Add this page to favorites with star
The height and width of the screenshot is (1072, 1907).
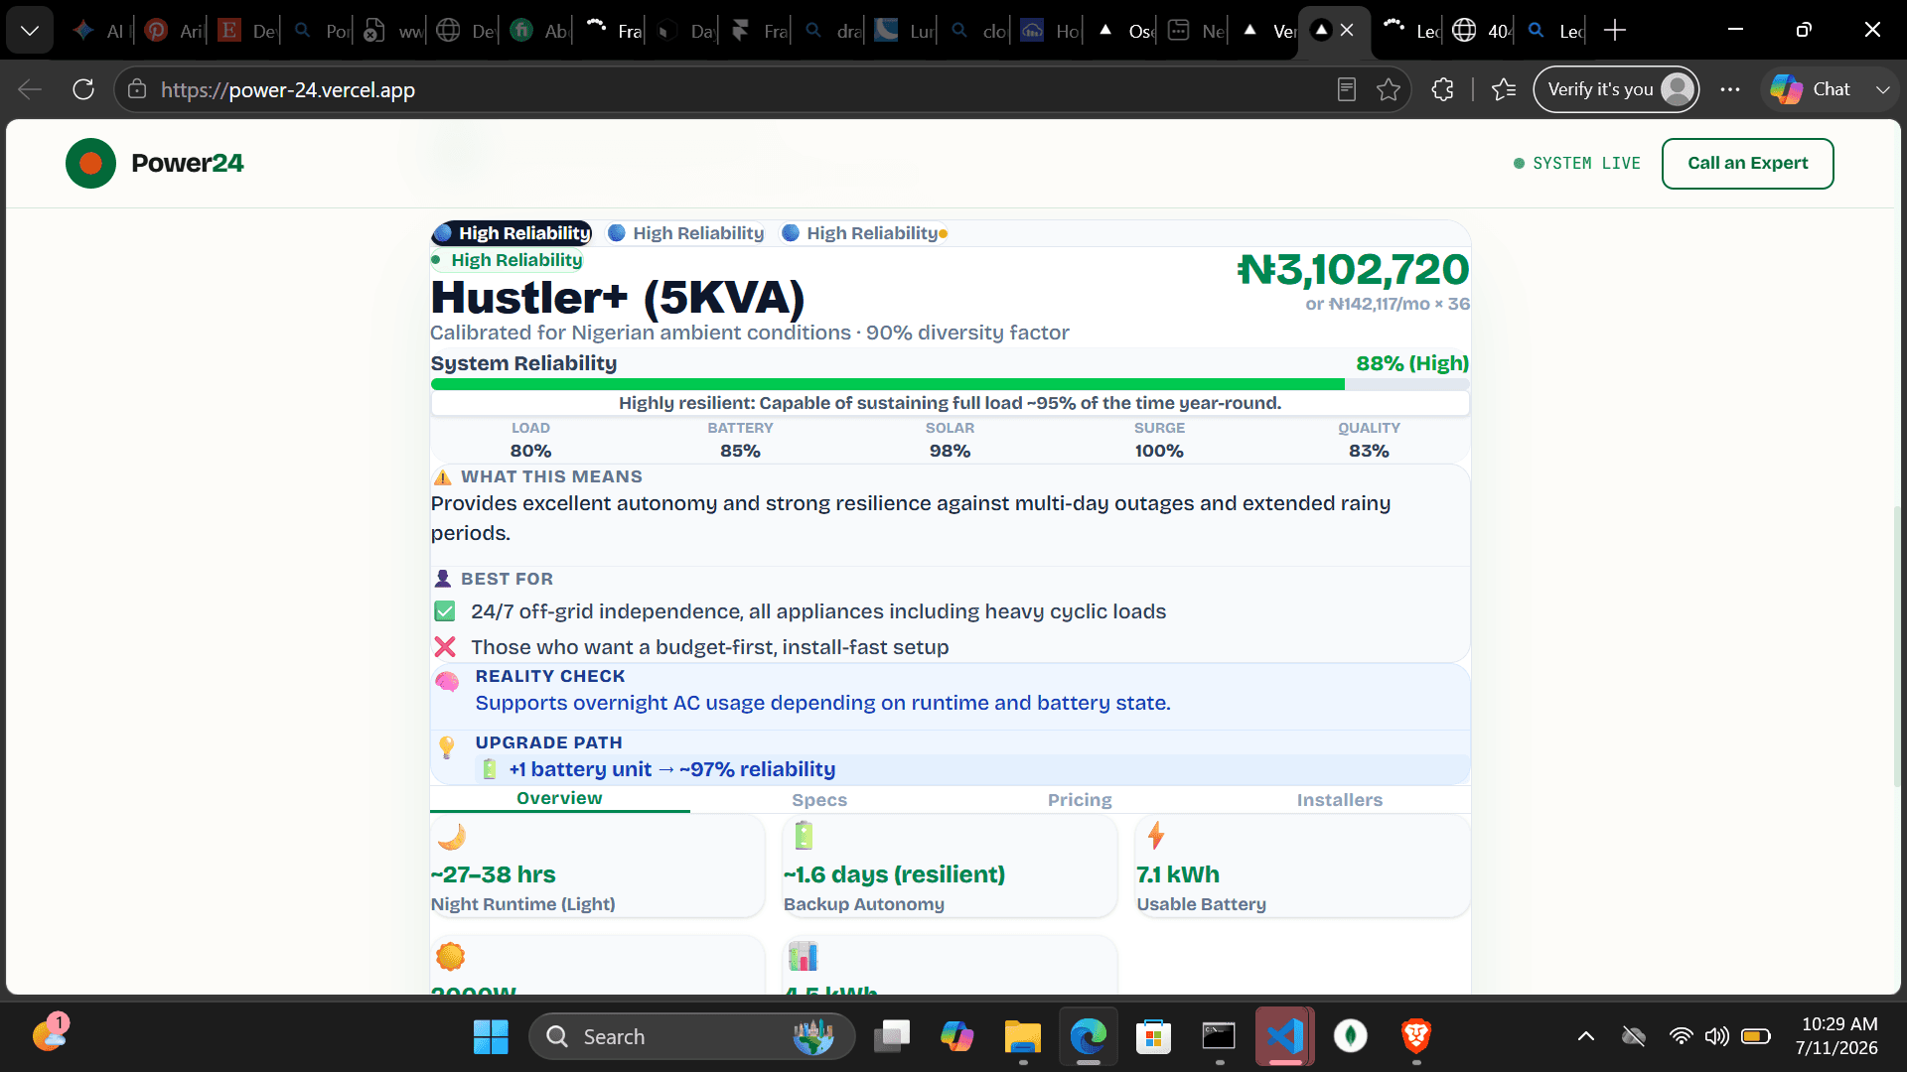tap(1389, 89)
